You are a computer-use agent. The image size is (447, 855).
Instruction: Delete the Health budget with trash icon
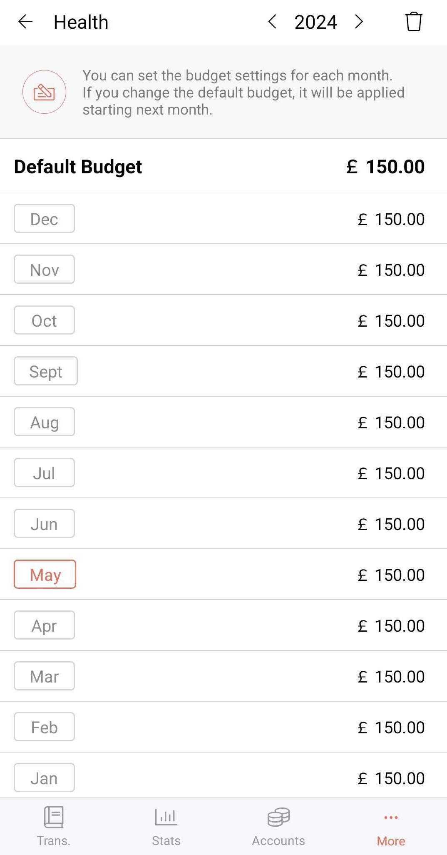tap(414, 22)
